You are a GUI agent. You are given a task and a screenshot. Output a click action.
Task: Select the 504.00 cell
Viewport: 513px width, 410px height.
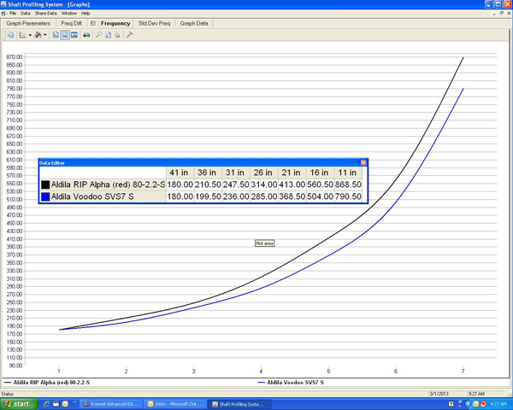coord(320,196)
